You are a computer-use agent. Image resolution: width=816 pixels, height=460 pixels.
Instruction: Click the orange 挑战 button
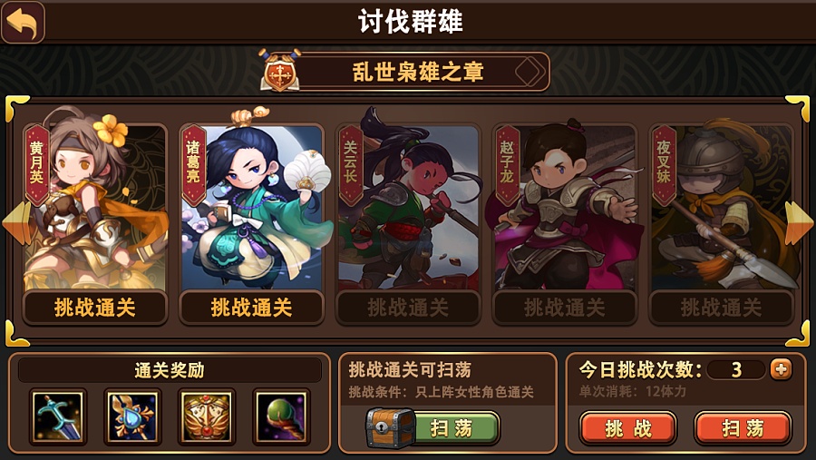pyautogui.click(x=628, y=428)
